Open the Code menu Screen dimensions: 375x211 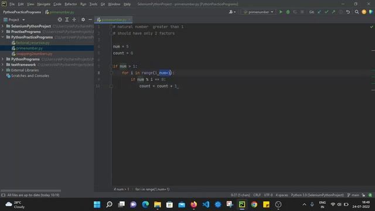click(x=57, y=4)
